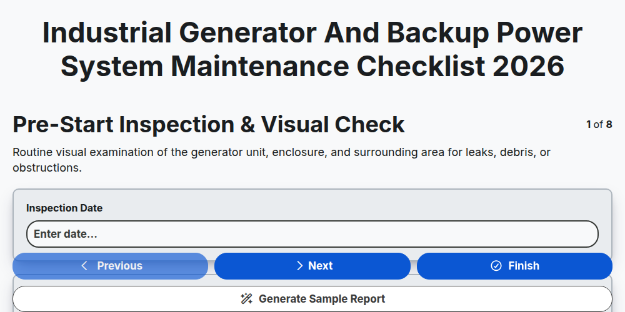Screen dimensions: 625x312
Task: Focus the Inspection Date input field
Action: coord(312,234)
